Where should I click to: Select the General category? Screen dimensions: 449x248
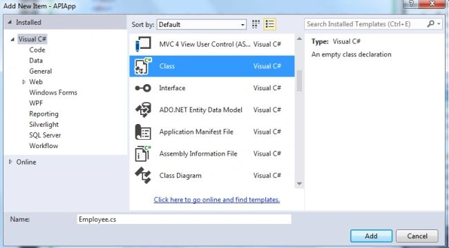coord(40,71)
